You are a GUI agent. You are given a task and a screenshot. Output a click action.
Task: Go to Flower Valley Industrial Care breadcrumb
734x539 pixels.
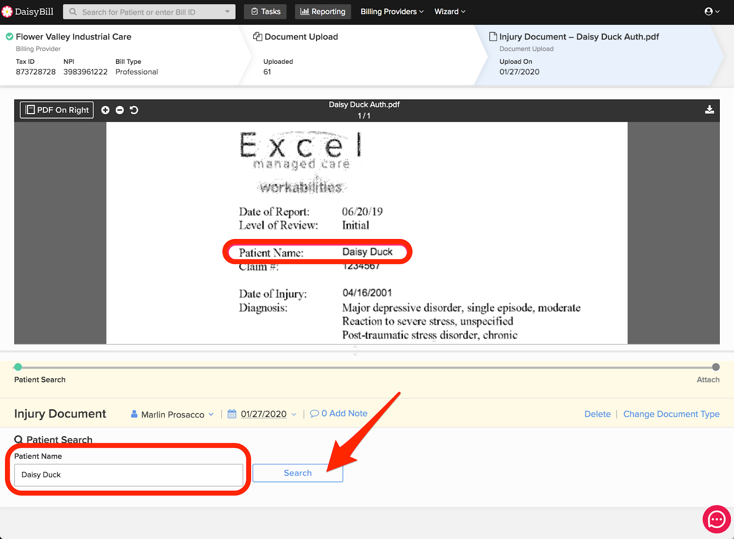(x=73, y=37)
